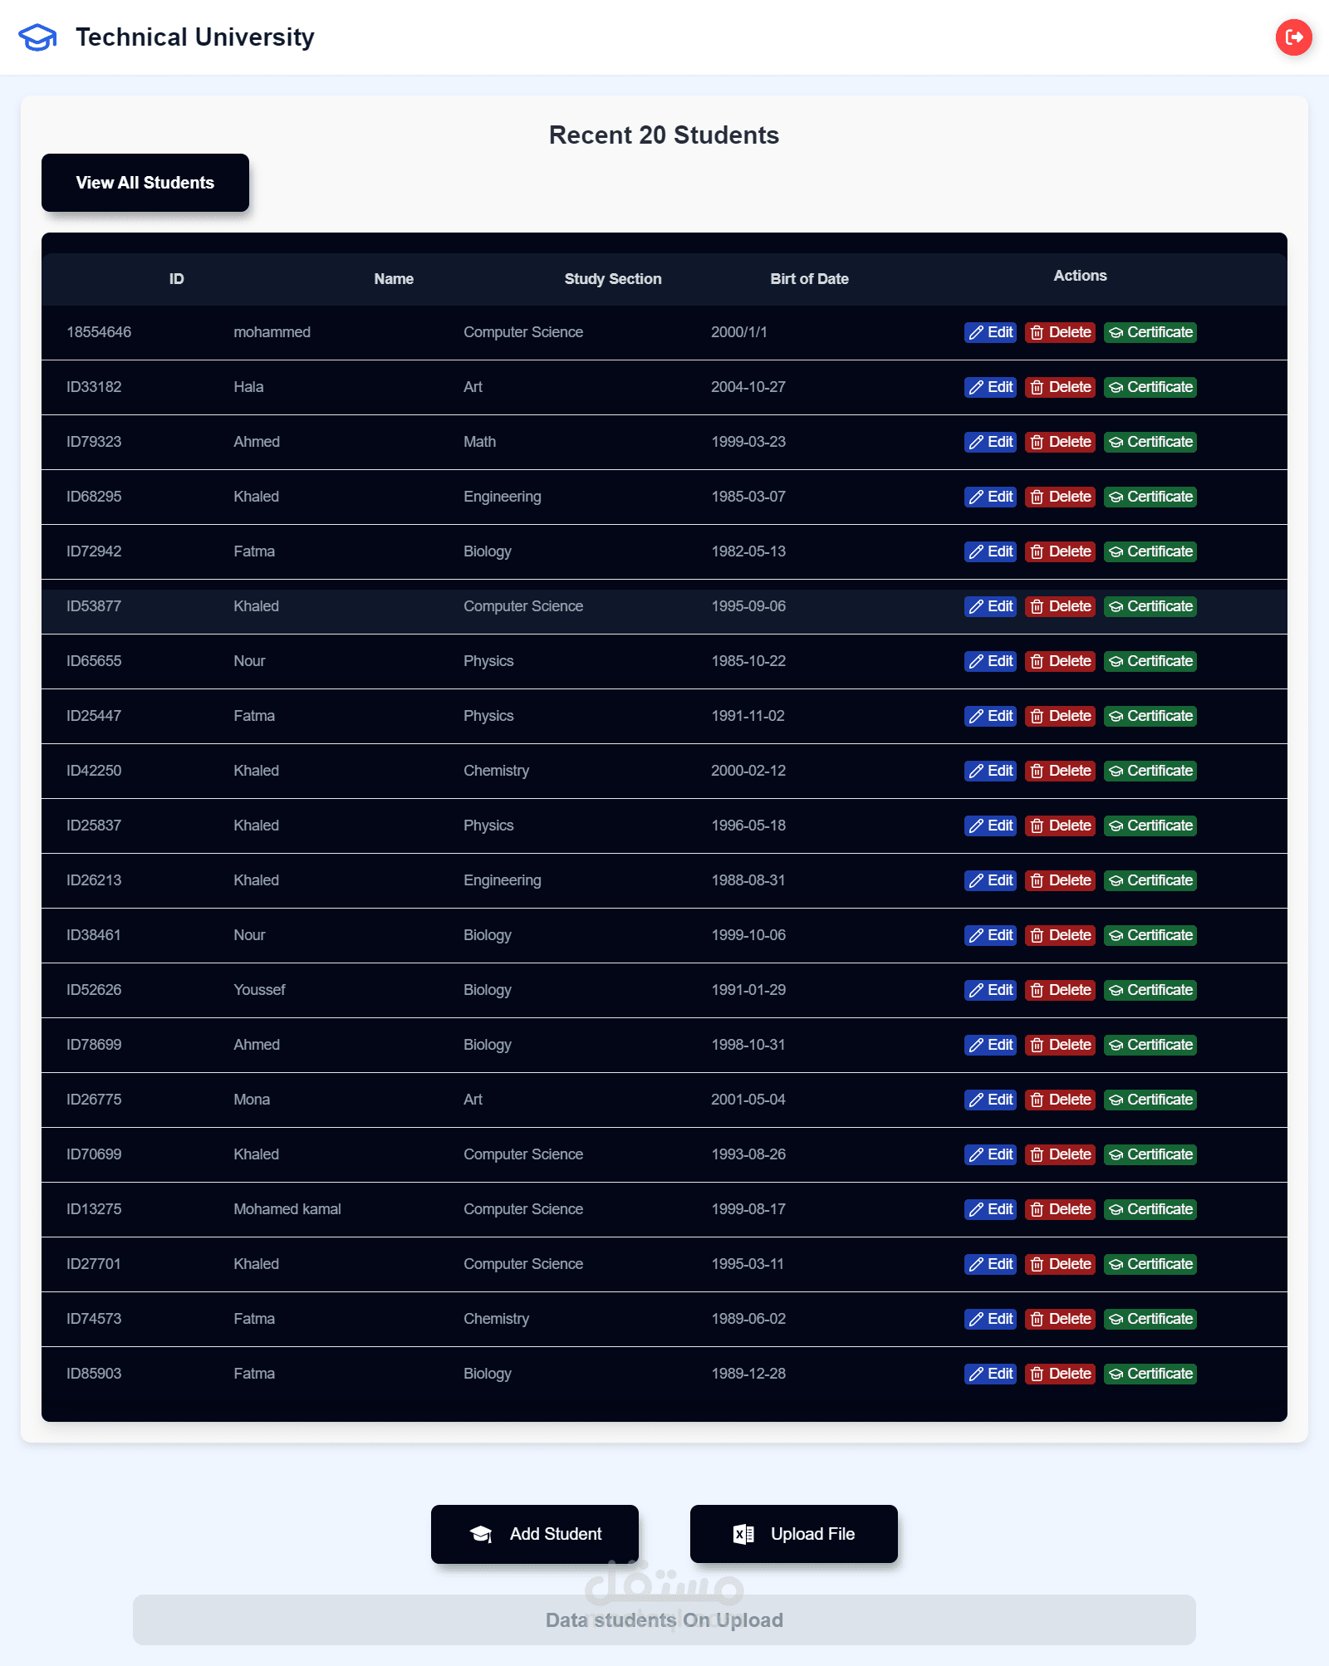The width and height of the screenshot is (1329, 1666).
Task: Click pencil icon for student ID53877
Action: click(x=976, y=607)
